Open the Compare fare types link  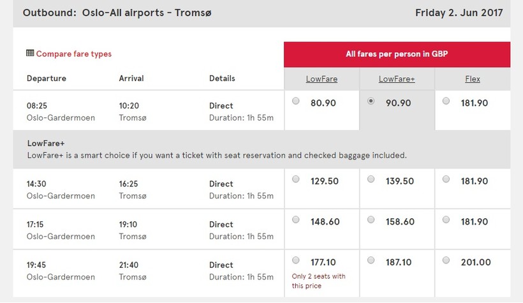pos(73,54)
